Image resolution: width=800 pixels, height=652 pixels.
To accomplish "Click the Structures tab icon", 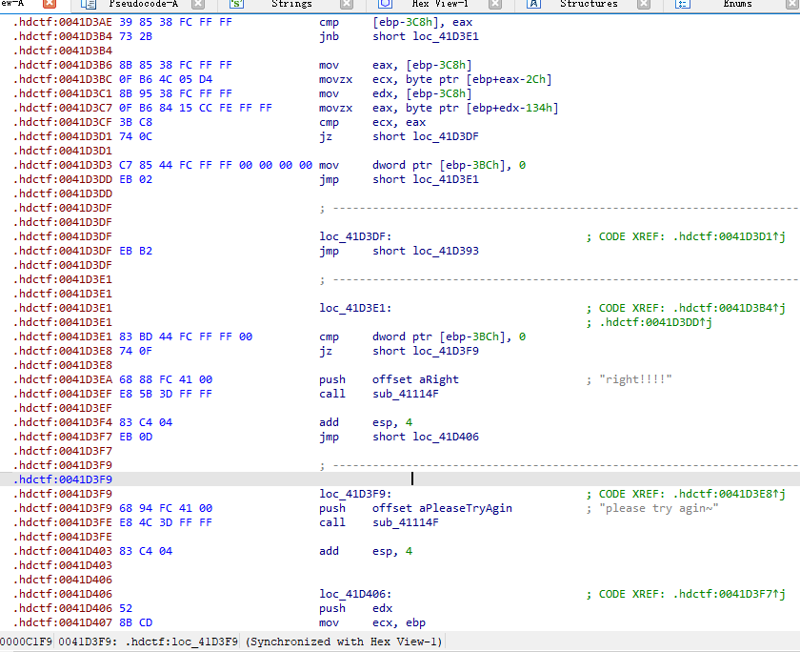I will (x=534, y=4).
